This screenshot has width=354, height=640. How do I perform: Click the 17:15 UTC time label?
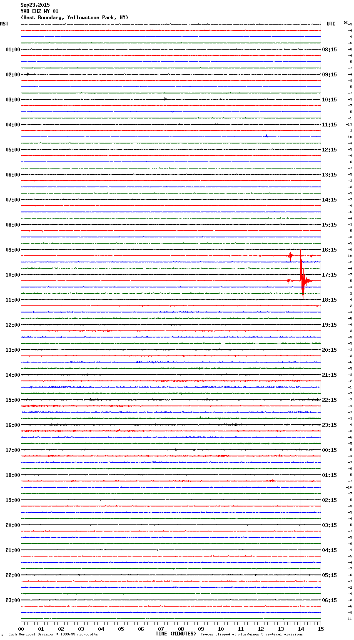pos(329,275)
